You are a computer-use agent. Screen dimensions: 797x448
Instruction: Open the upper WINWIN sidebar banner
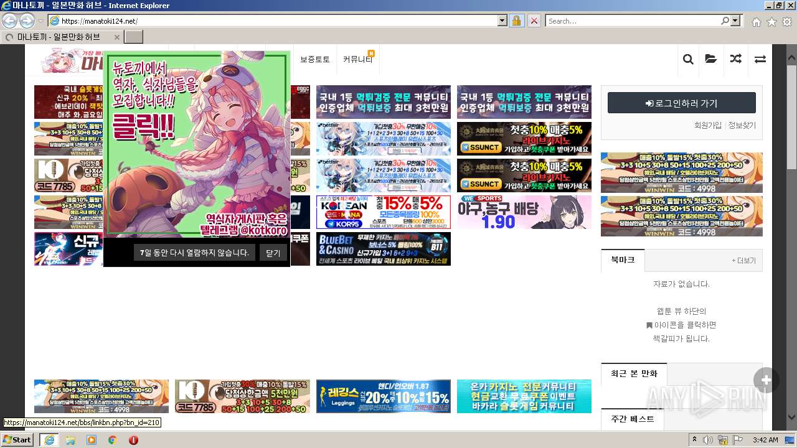click(x=682, y=172)
